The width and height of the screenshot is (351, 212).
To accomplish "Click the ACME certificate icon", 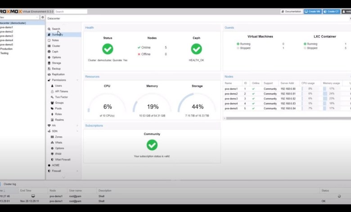I will pyautogui.click(x=49, y=166).
